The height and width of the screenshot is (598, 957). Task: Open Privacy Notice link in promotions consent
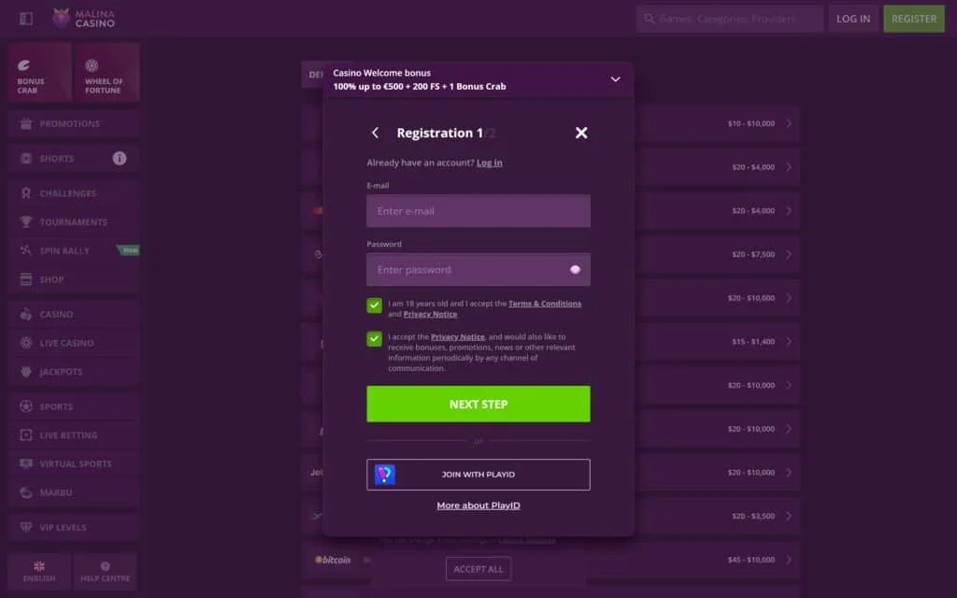click(458, 336)
